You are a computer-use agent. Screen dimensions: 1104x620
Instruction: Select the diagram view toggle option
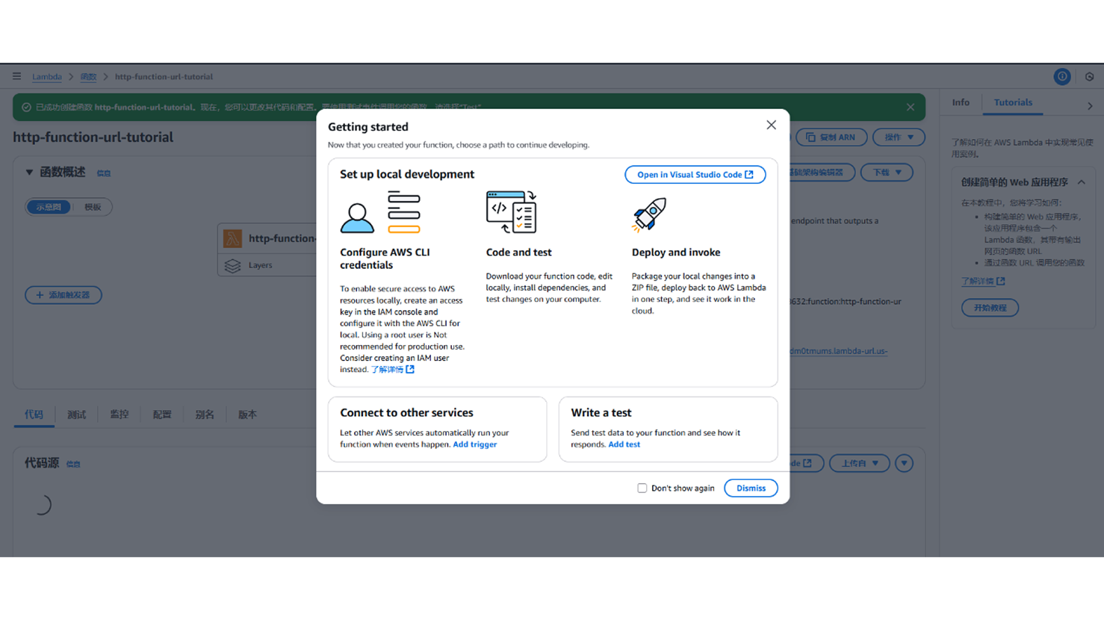[49, 207]
